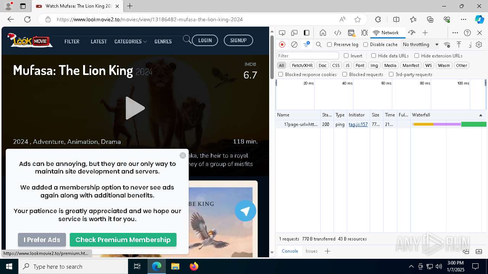Click Check Premium Membership button
Image resolution: width=488 pixels, height=274 pixels.
[x=123, y=240]
